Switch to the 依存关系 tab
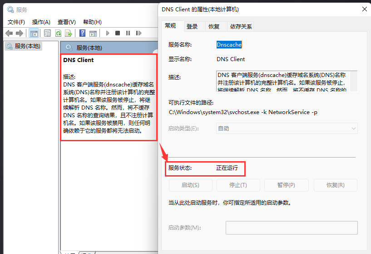 pos(241,27)
